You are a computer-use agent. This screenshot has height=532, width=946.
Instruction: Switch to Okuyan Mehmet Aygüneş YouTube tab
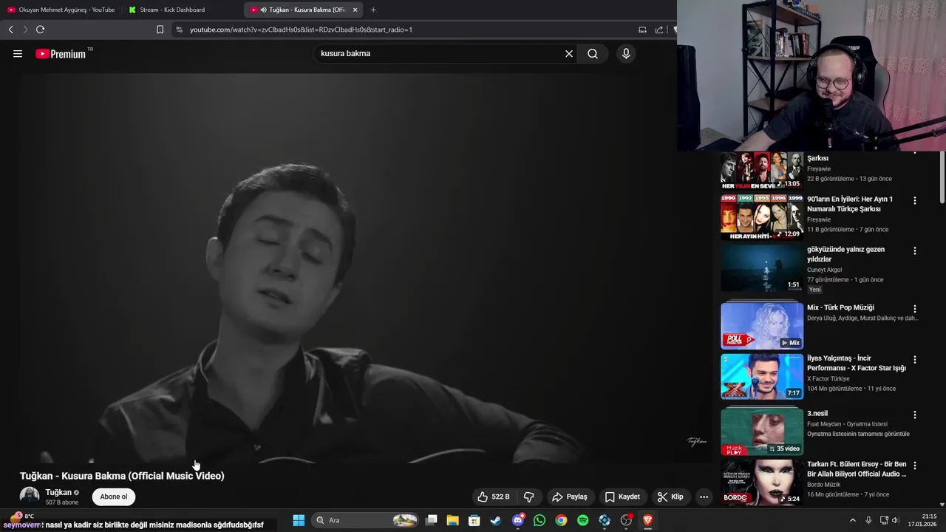61,10
